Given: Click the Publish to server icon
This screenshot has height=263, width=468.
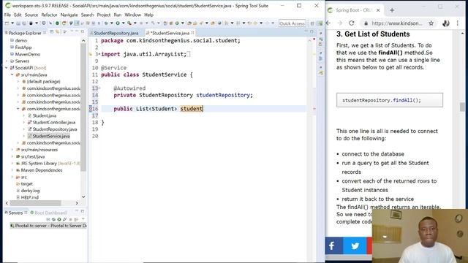Looking at the screenshot, I should 76,219.
